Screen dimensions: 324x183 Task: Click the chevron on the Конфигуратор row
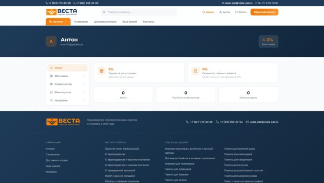click(84, 84)
